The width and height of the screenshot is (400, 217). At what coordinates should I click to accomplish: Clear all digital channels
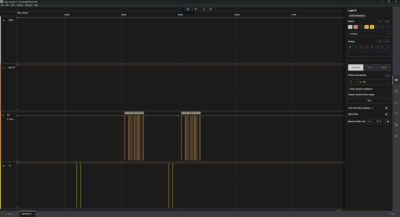[x=387, y=21]
